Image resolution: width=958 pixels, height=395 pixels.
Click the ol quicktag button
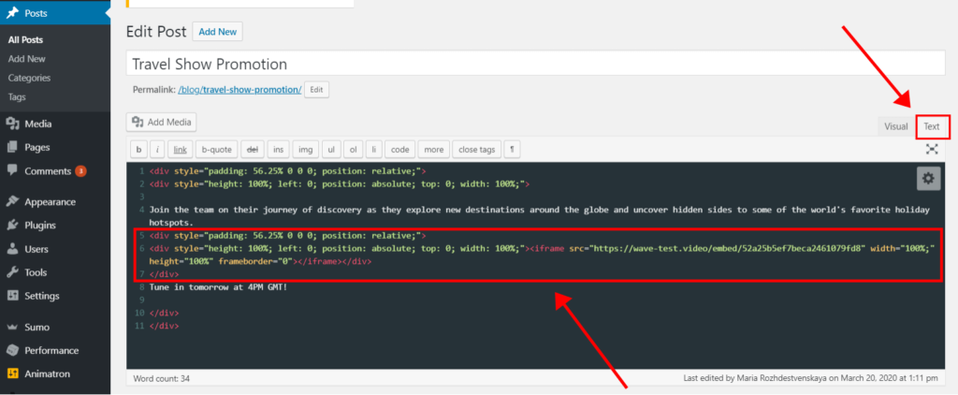coord(353,149)
